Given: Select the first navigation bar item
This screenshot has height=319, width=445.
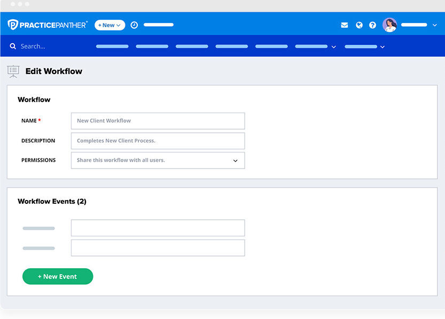Looking at the screenshot, I should (112, 46).
